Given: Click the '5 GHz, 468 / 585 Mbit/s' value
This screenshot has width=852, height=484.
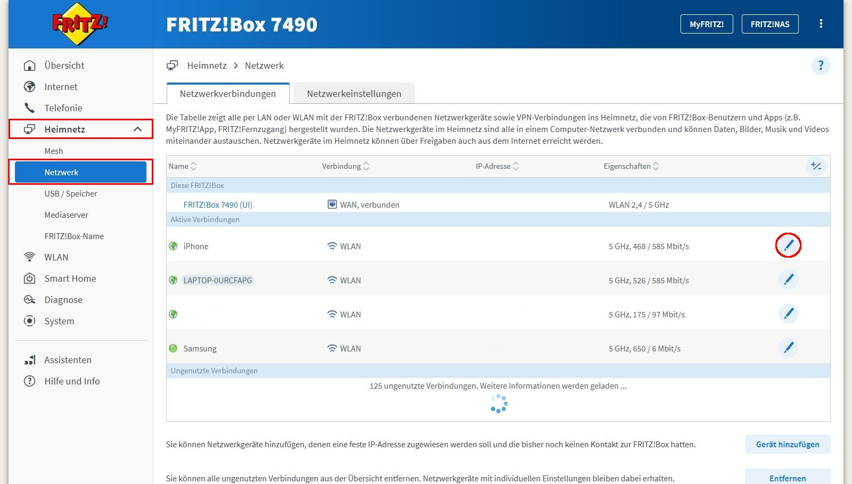Looking at the screenshot, I should [x=649, y=247].
